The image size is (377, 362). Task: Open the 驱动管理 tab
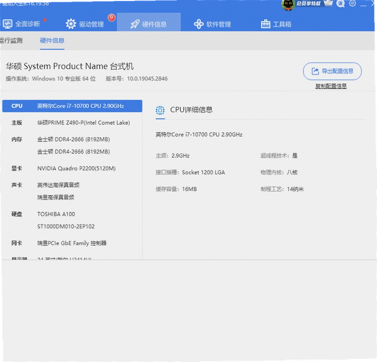85,24
